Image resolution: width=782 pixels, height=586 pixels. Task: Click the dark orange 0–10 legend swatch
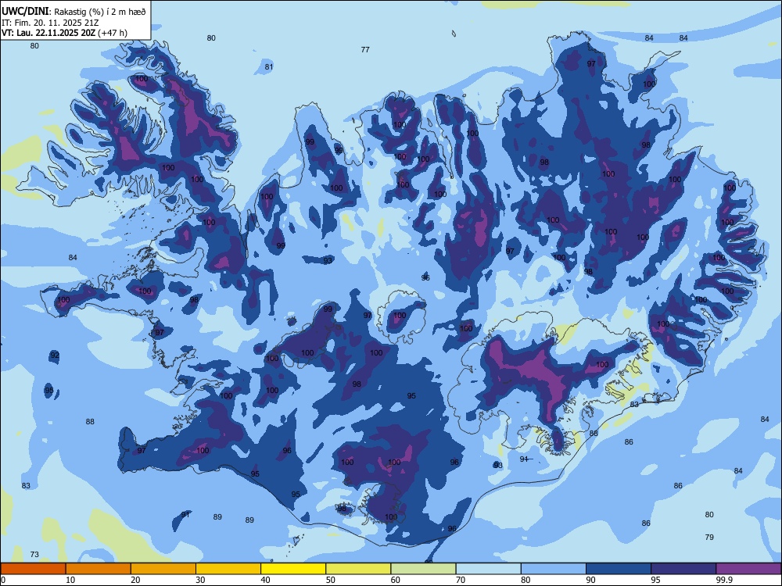click(x=33, y=569)
